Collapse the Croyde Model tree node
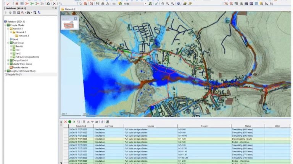The height and width of the screenshot is (164, 293). tap(6, 25)
